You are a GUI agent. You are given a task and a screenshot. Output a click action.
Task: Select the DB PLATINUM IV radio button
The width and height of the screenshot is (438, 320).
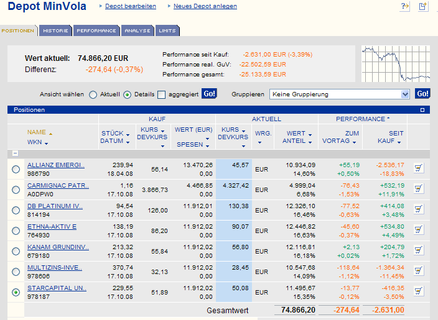pyautogui.click(x=16, y=210)
